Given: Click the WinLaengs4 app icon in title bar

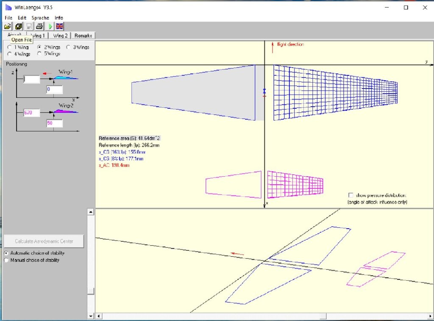Looking at the screenshot, I should point(8,7).
